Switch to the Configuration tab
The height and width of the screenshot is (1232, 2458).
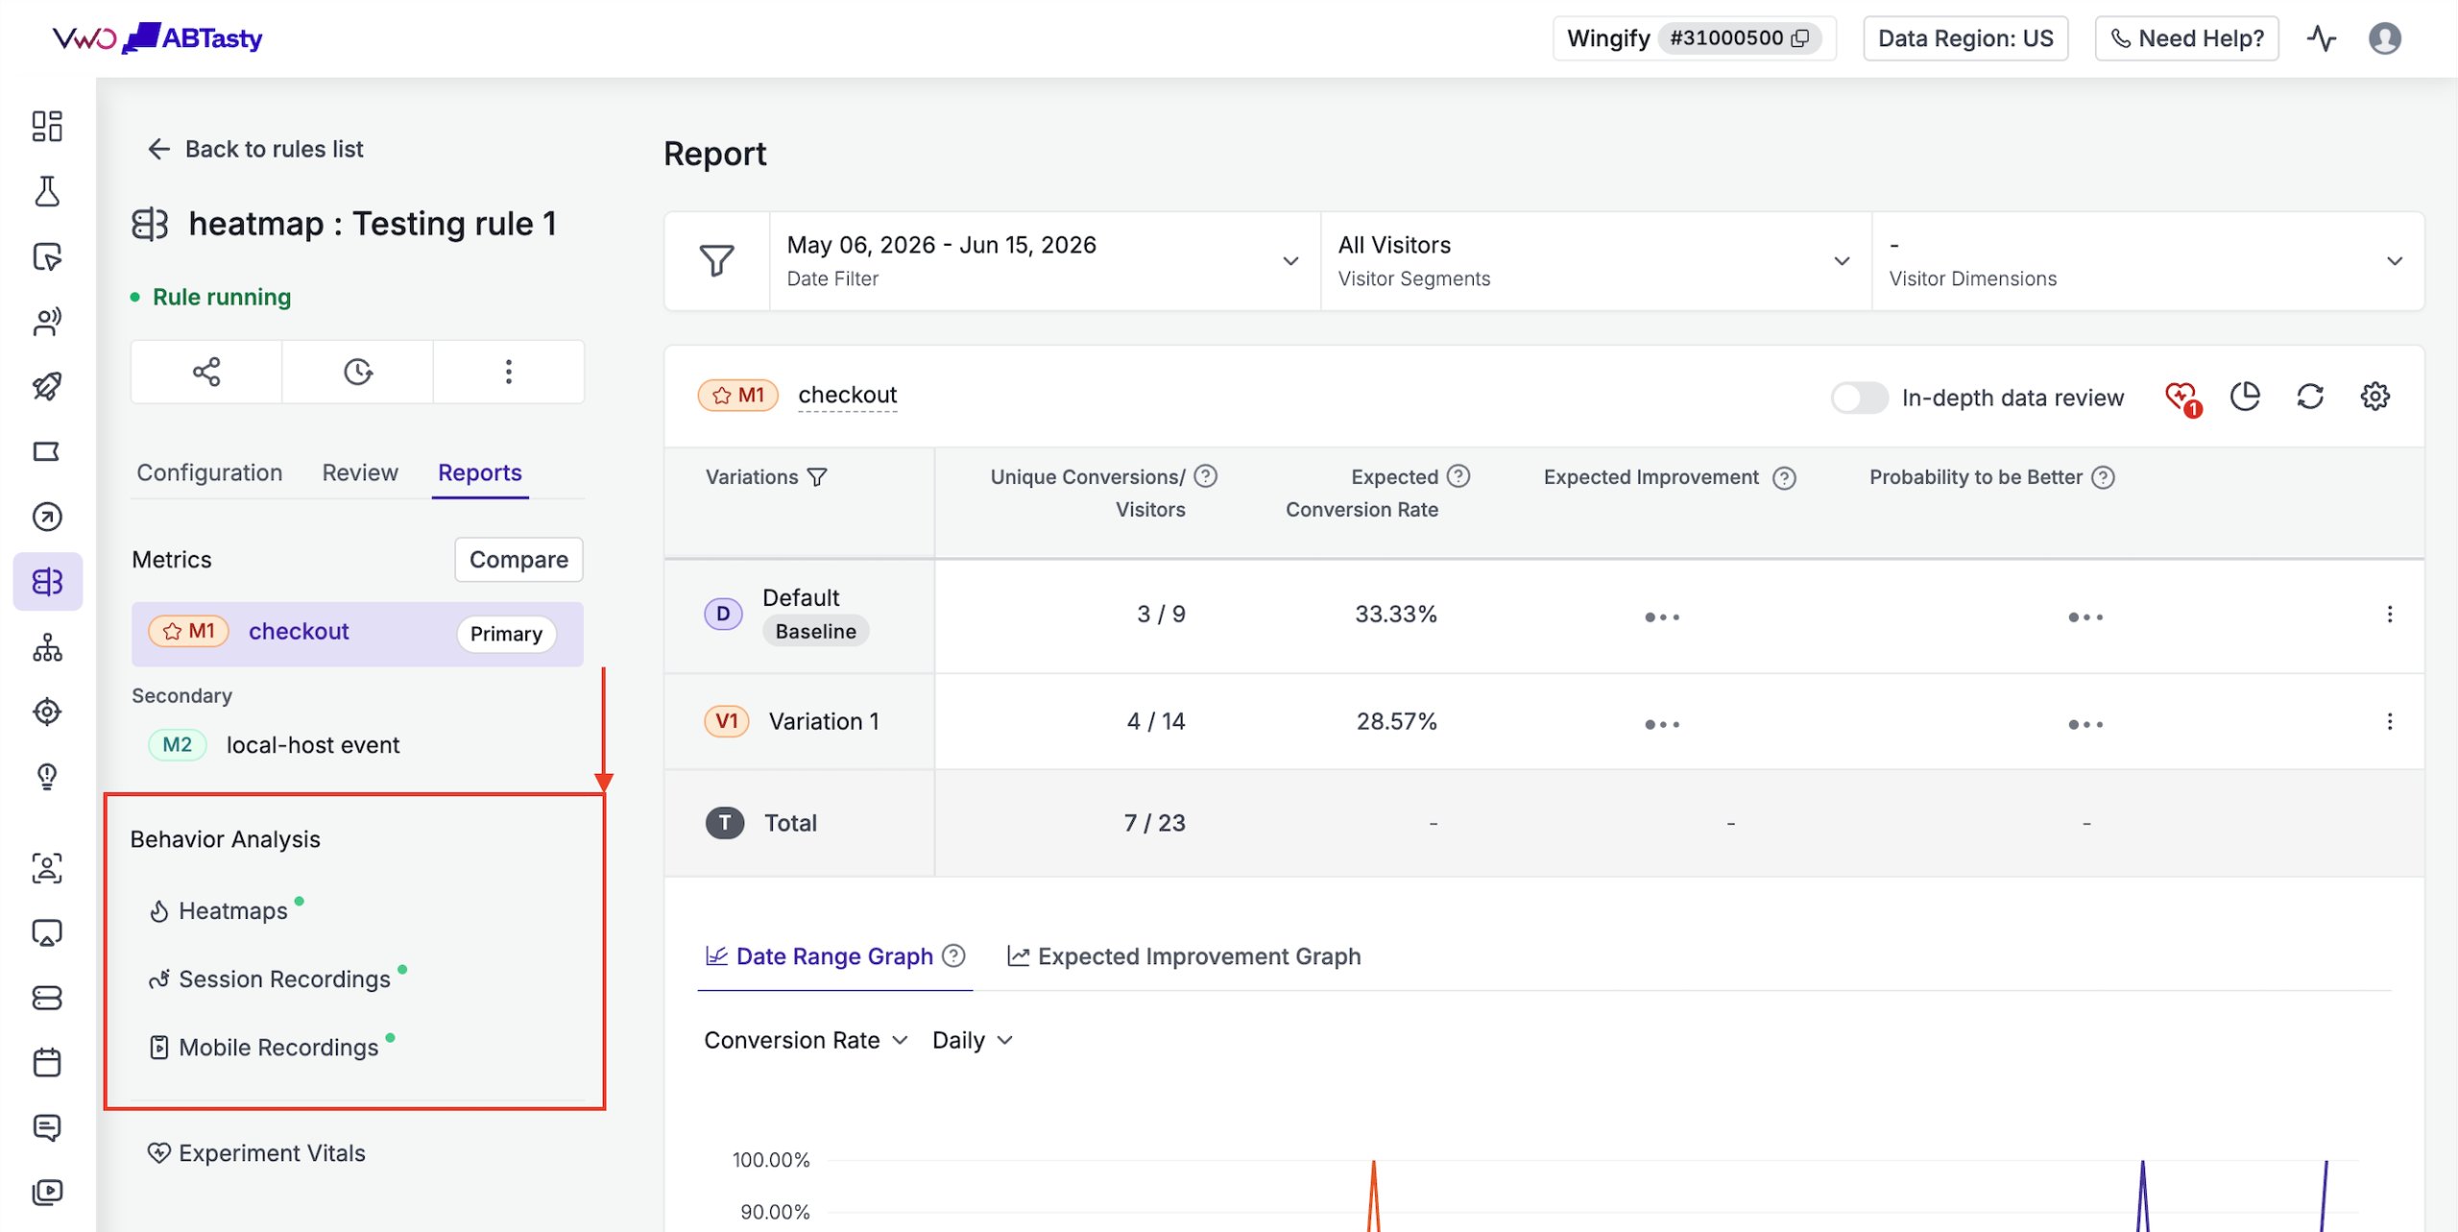pos(209,472)
